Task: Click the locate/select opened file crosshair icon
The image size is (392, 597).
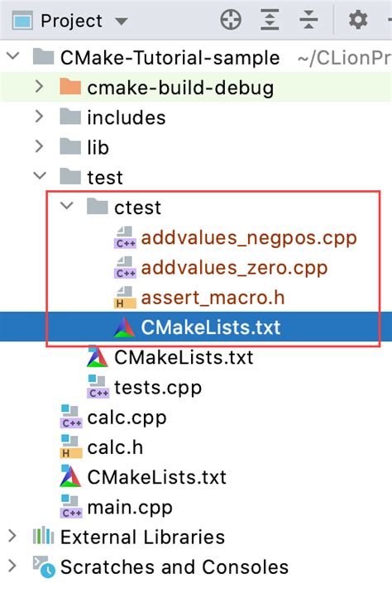Action: coord(231,20)
